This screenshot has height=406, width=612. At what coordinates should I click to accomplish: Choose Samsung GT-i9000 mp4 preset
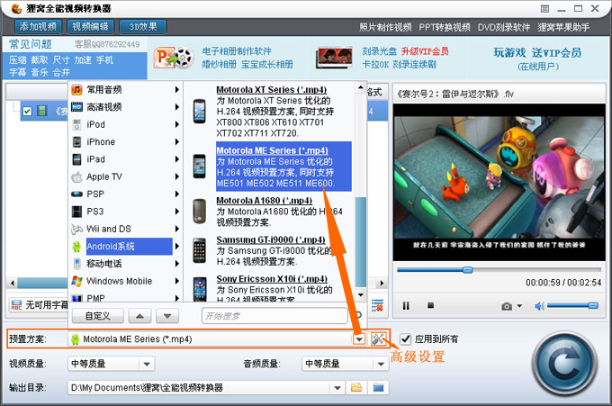275,250
